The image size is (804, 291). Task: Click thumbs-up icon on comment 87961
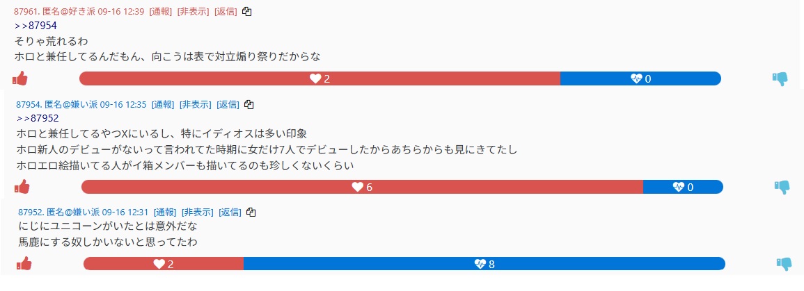tap(19, 78)
